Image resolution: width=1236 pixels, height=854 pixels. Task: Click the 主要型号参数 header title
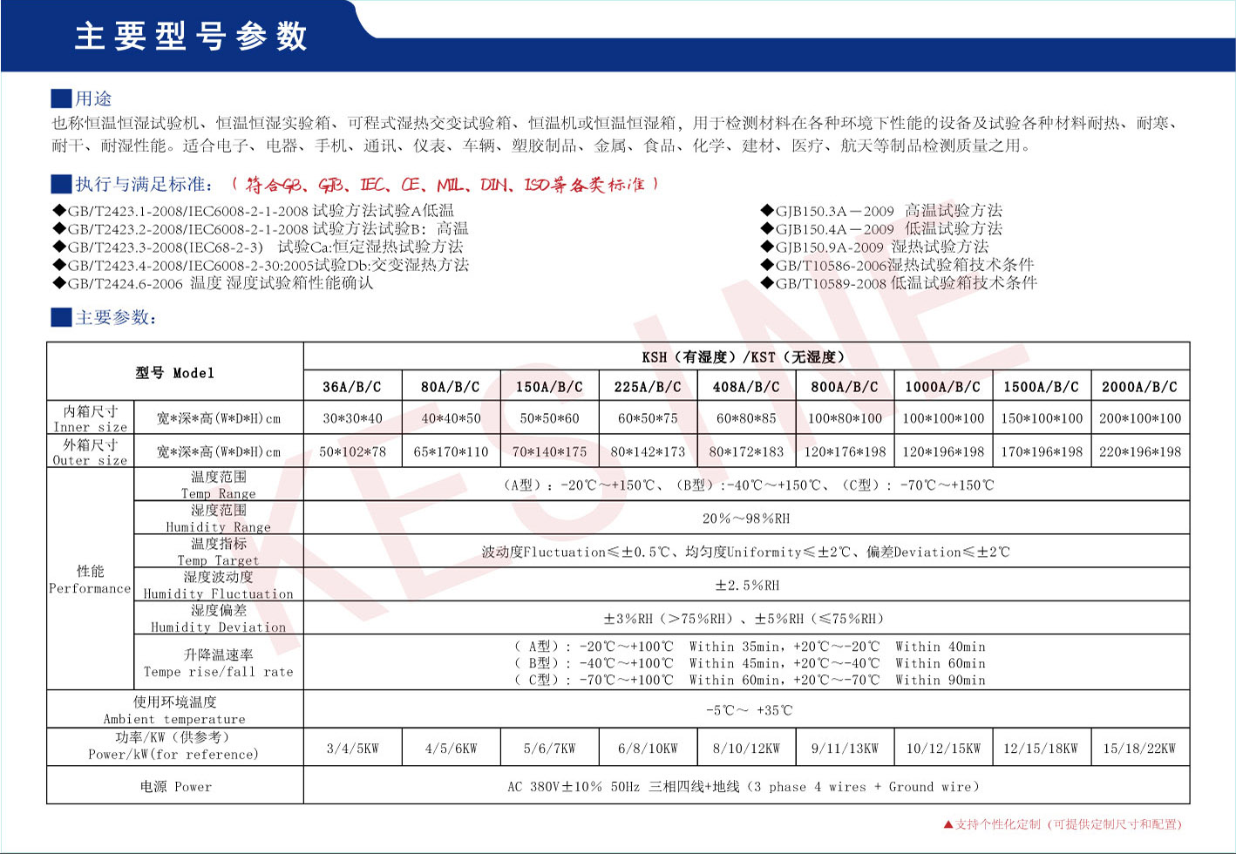[191, 37]
